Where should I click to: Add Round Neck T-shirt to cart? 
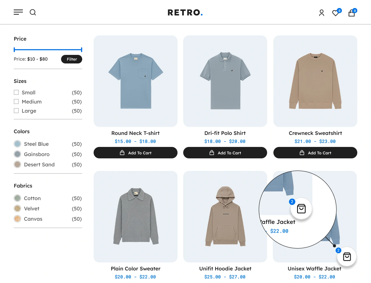click(136, 153)
